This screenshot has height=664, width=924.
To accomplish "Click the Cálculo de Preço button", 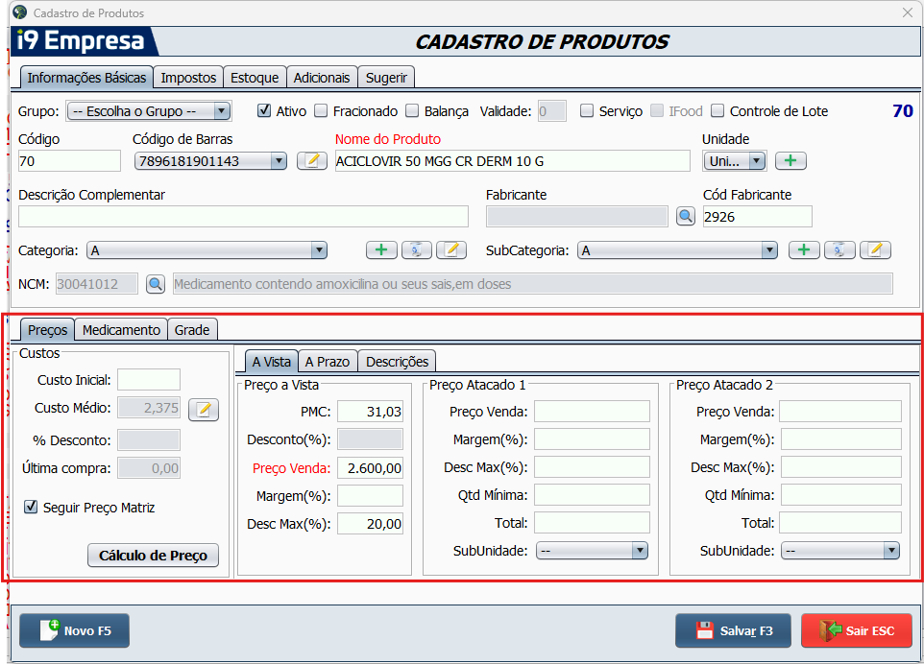I will coord(154,556).
